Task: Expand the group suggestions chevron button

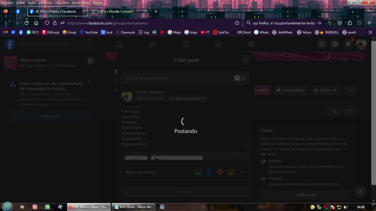Action: 349,90
